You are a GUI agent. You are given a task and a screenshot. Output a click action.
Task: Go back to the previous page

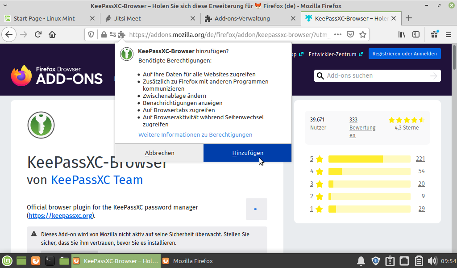9,35
